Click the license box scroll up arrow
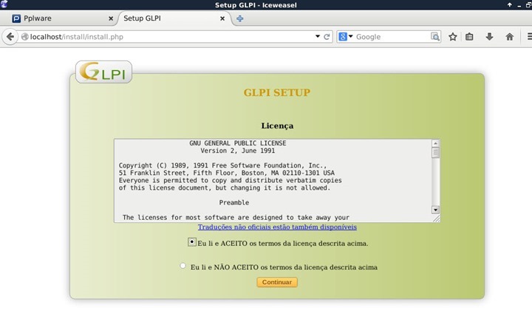The width and height of the screenshot is (532, 321). coord(436,143)
